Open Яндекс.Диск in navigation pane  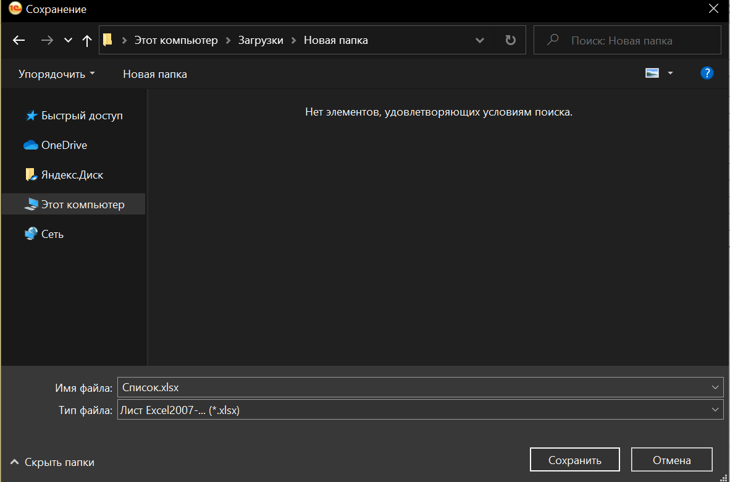pyautogui.click(x=72, y=175)
